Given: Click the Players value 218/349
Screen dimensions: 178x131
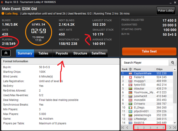Looking at the screenshot, I should click(x=9, y=44).
